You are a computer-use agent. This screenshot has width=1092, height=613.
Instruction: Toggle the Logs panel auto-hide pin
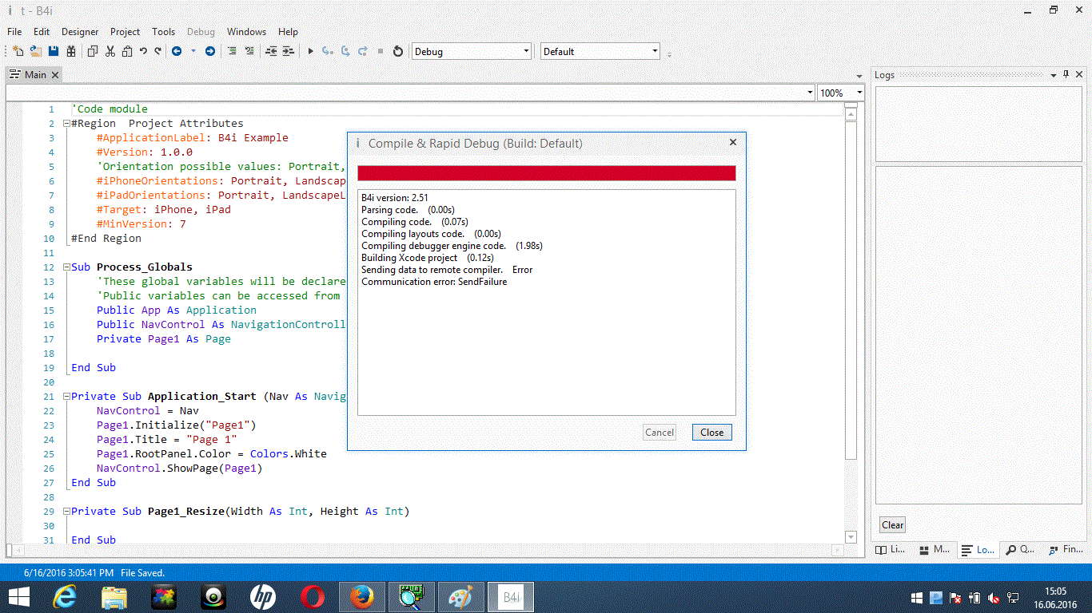[x=1066, y=74]
